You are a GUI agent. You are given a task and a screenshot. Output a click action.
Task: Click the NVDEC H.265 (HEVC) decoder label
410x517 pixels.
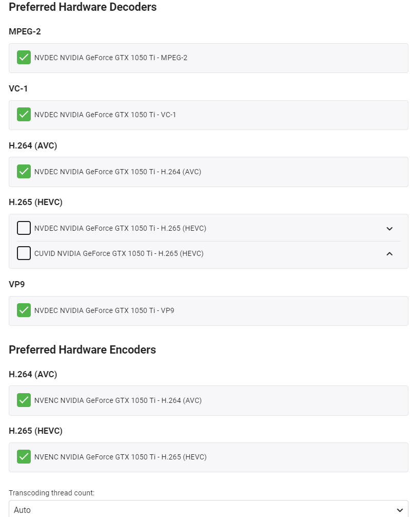120,228
